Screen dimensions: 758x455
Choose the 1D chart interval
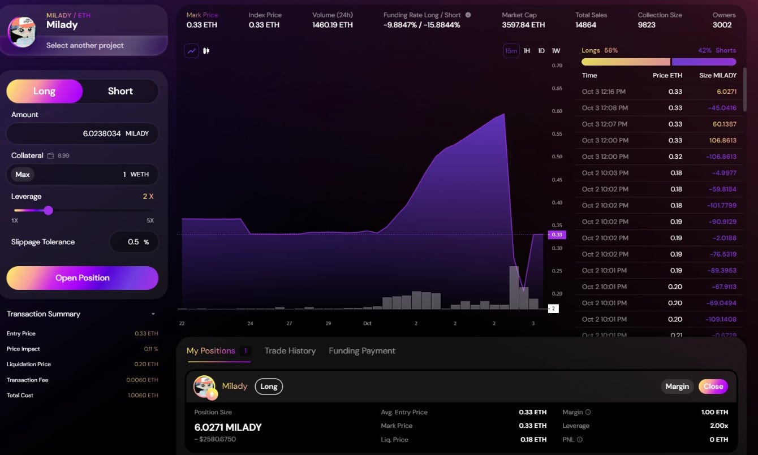pos(541,51)
